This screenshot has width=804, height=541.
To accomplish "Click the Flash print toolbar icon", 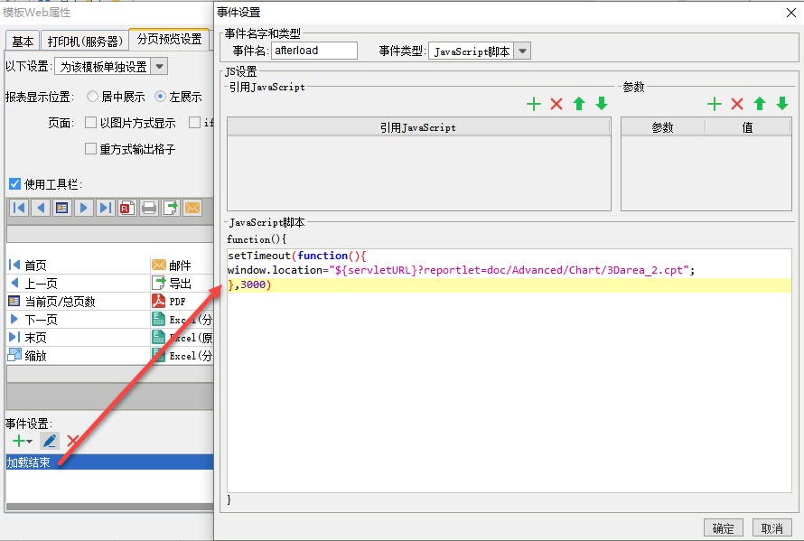I will click(126, 208).
